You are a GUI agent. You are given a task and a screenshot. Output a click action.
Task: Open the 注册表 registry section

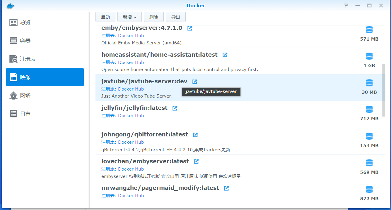45,59
